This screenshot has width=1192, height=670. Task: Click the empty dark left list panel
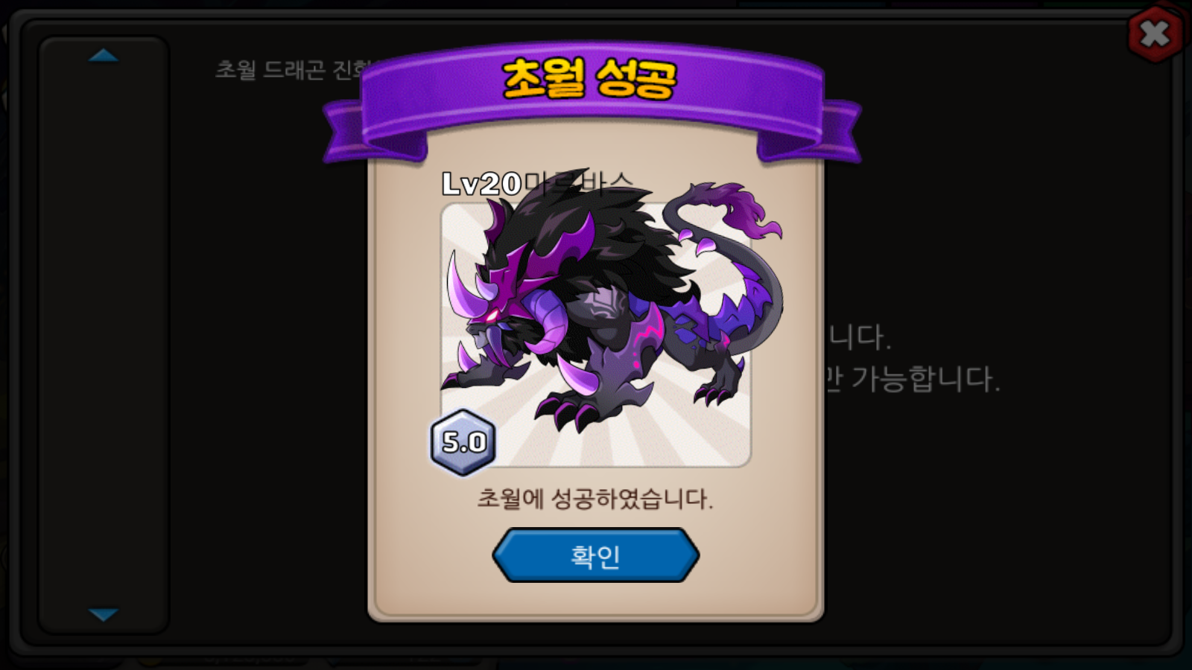click(x=104, y=335)
